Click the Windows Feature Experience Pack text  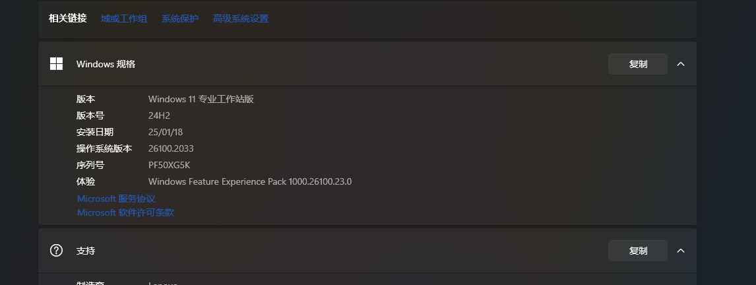[250, 182]
